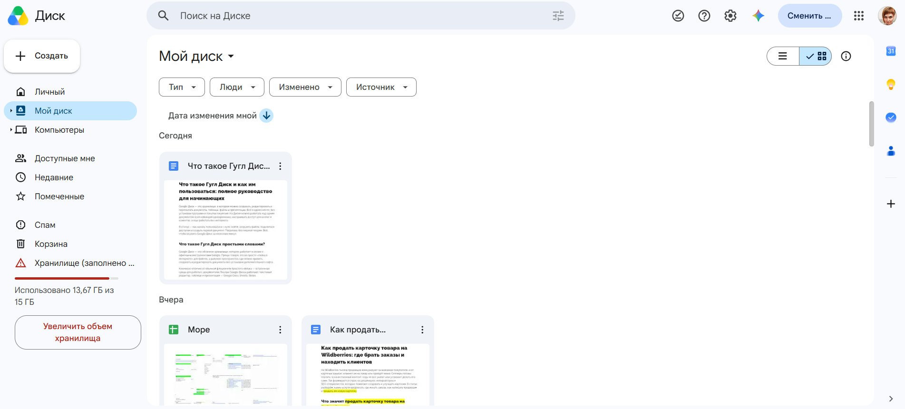
Task: Open more actions for Что такое Гугл Диск
Action: click(280, 166)
